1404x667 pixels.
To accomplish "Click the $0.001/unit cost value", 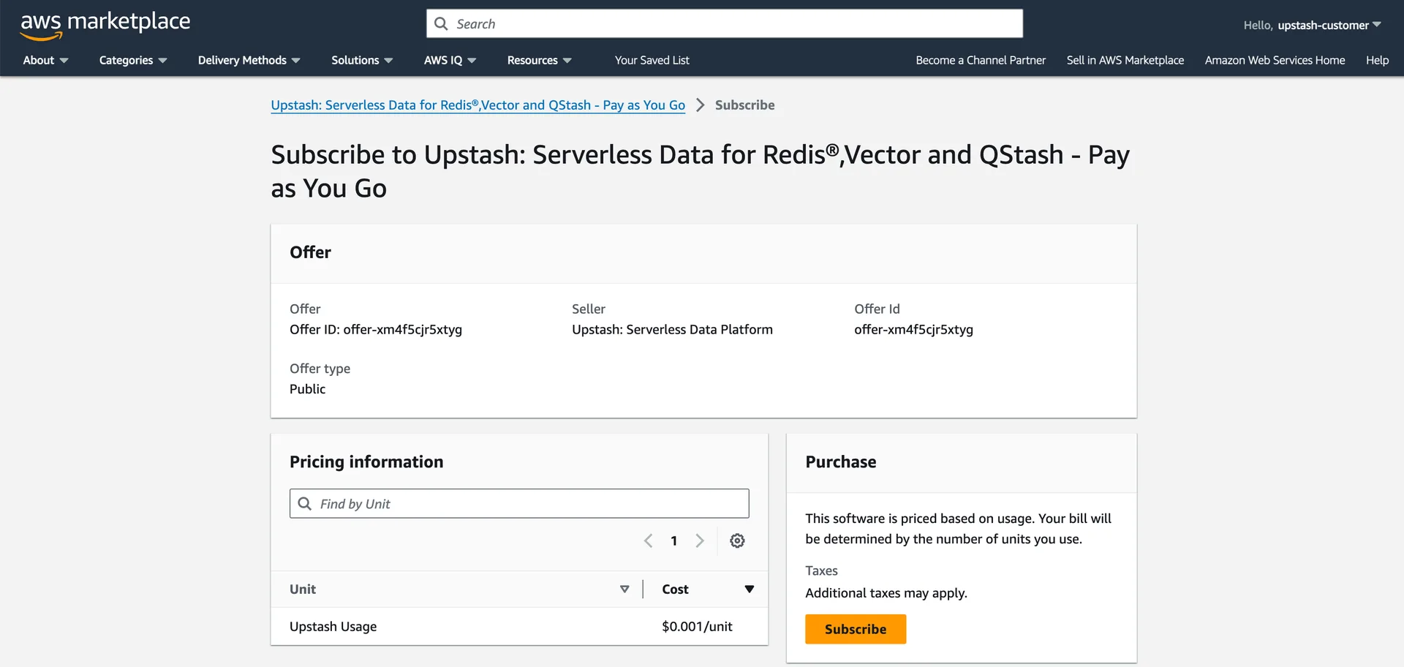I will [x=697, y=627].
